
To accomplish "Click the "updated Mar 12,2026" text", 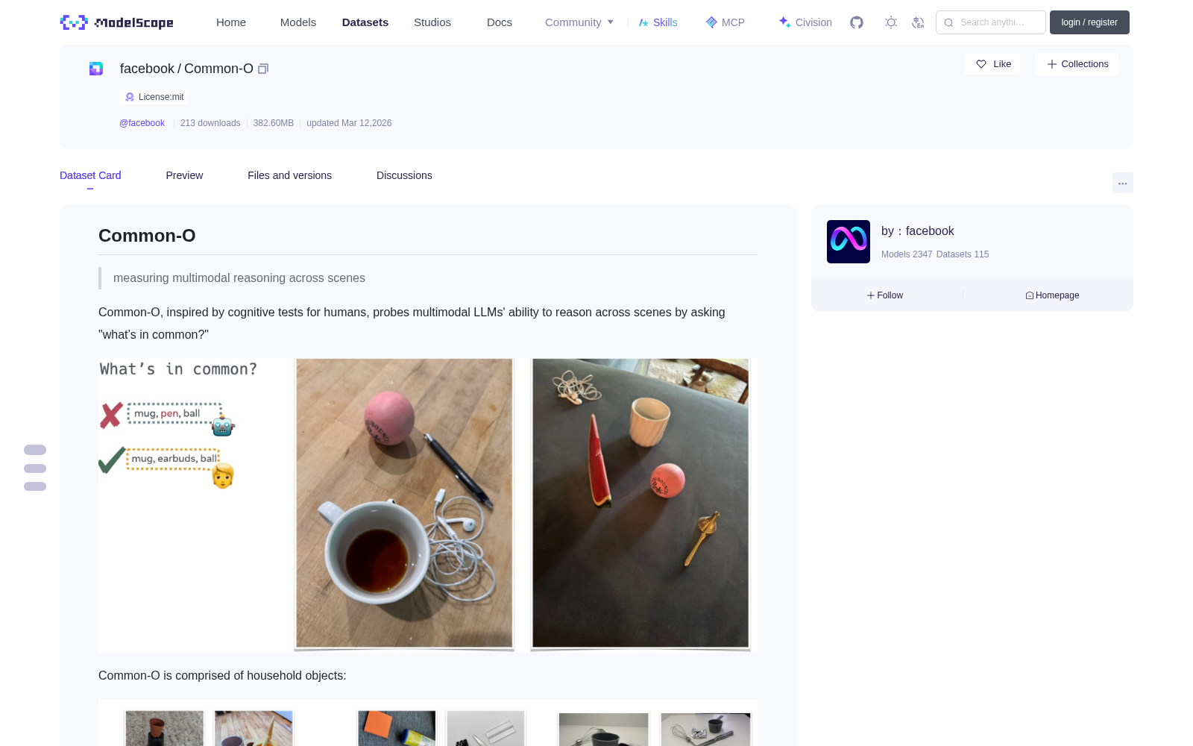I will pos(349,123).
